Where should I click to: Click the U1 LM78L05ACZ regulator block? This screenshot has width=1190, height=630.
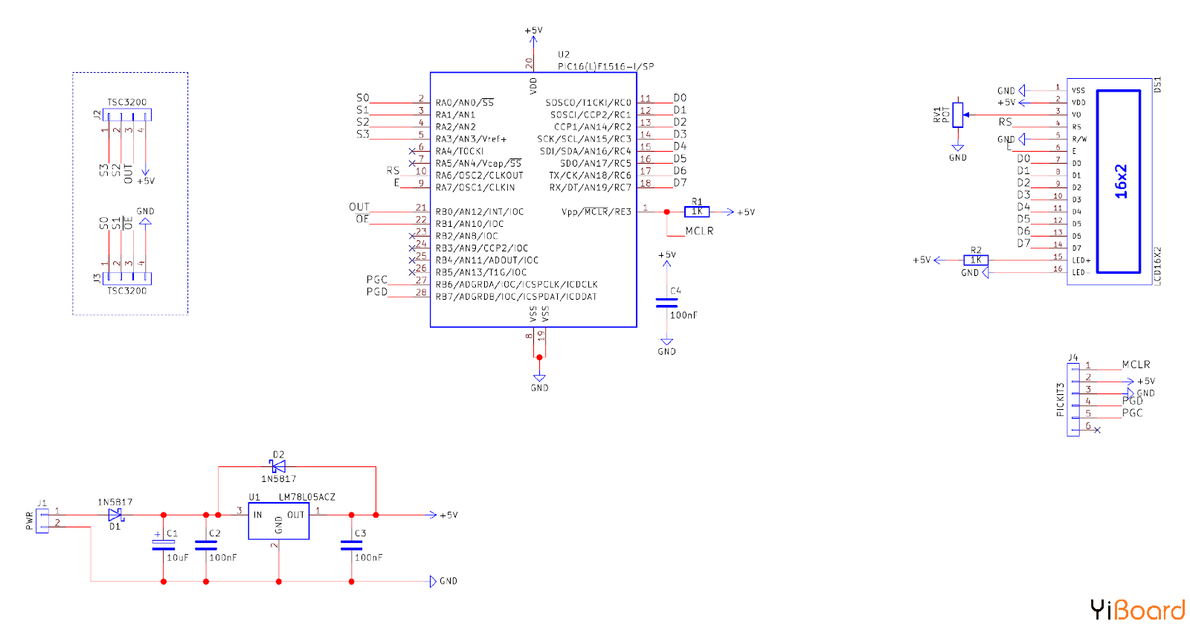[279, 521]
